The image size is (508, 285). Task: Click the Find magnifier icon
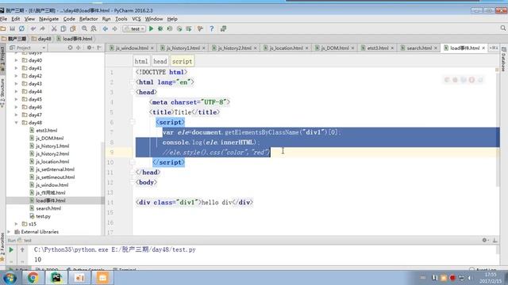tap(84, 28)
